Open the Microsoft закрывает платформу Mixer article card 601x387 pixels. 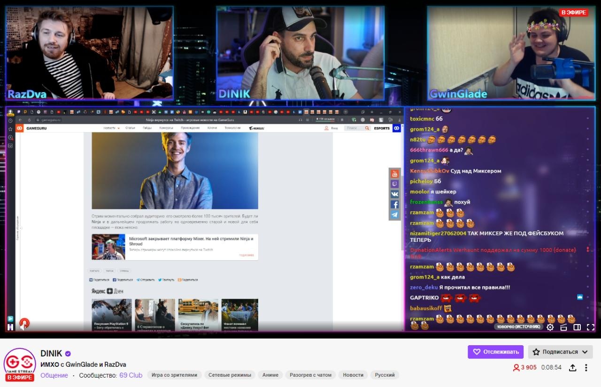tap(175, 247)
